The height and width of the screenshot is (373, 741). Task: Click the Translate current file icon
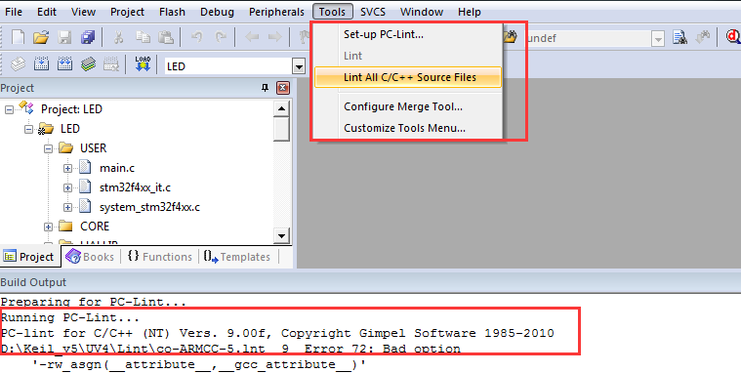18,63
